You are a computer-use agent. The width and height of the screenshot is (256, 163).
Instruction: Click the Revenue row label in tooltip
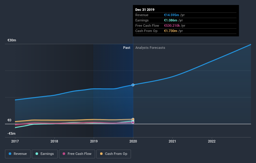[x=142, y=15]
